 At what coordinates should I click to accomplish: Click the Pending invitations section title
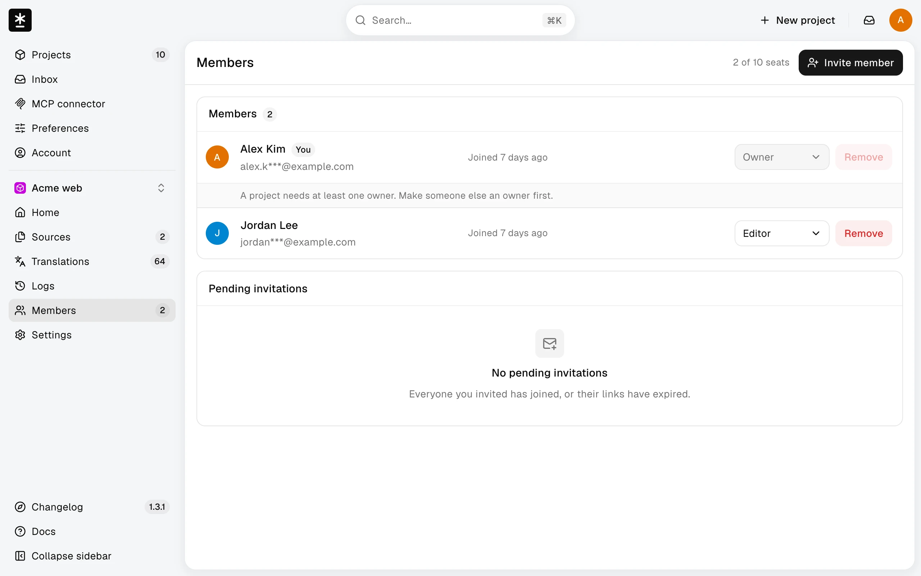[x=258, y=289]
